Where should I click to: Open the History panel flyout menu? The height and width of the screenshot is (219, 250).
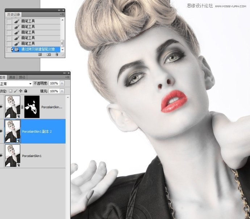coord(63,15)
